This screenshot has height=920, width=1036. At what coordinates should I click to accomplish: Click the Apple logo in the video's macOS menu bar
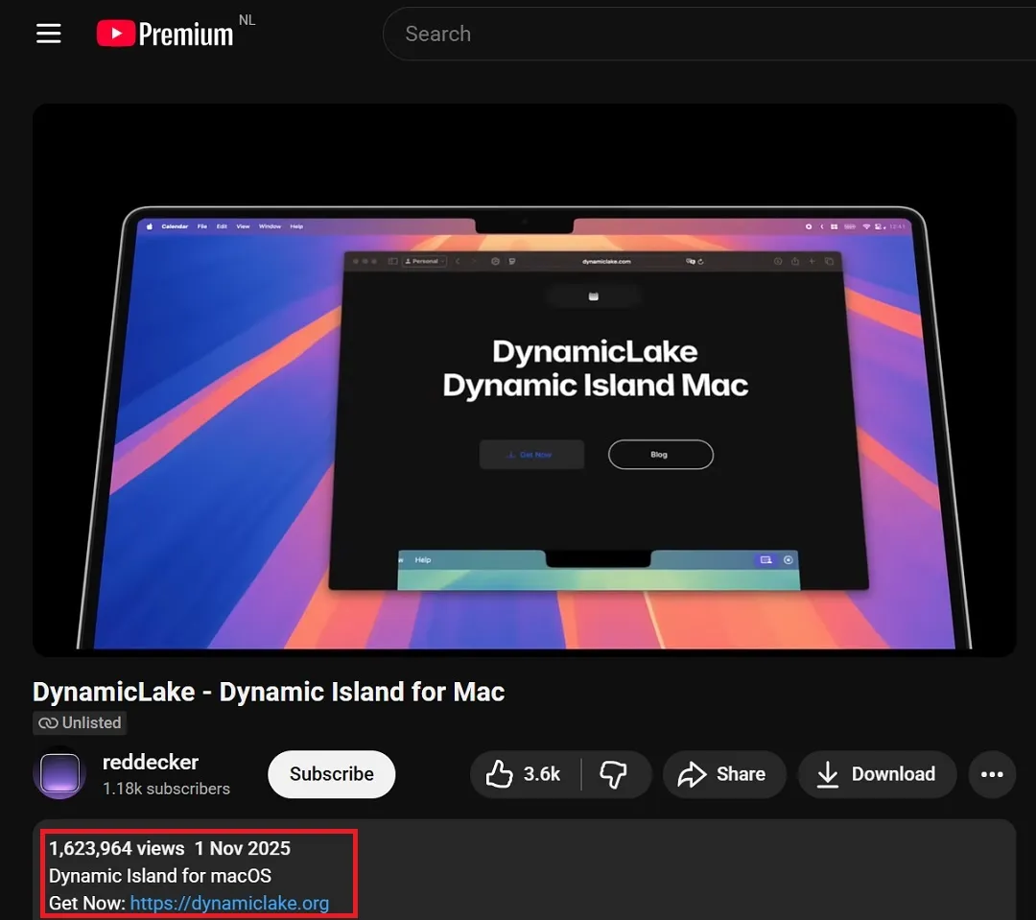point(149,226)
